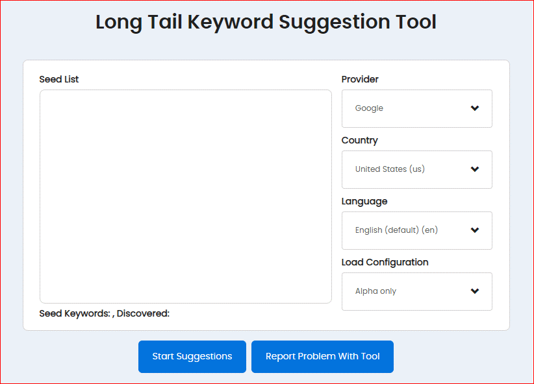Open the Country dropdown showing United States
The height and width of the screenshot is (384, 534).
pyautogui.click(x=417, y=169)
